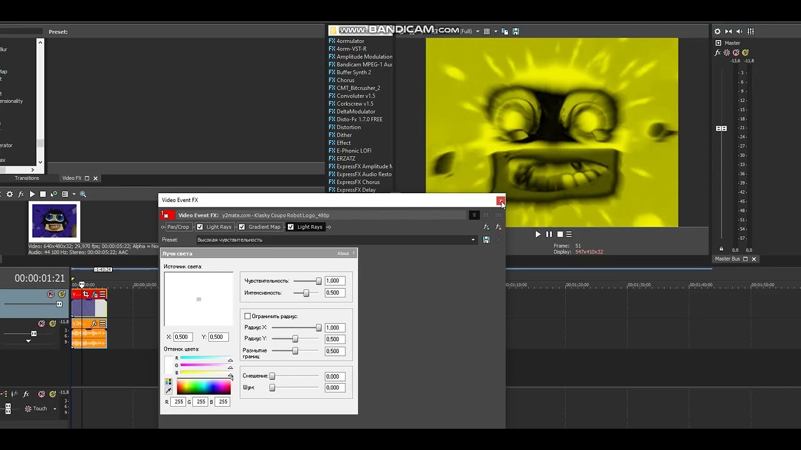Open the Pan/Crop effect button
801x450 pixels.
click(178, 227)
